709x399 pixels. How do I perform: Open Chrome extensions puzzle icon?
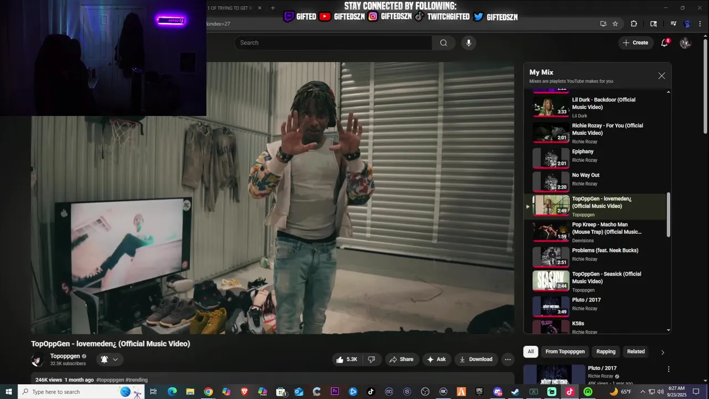coord(634,24)
